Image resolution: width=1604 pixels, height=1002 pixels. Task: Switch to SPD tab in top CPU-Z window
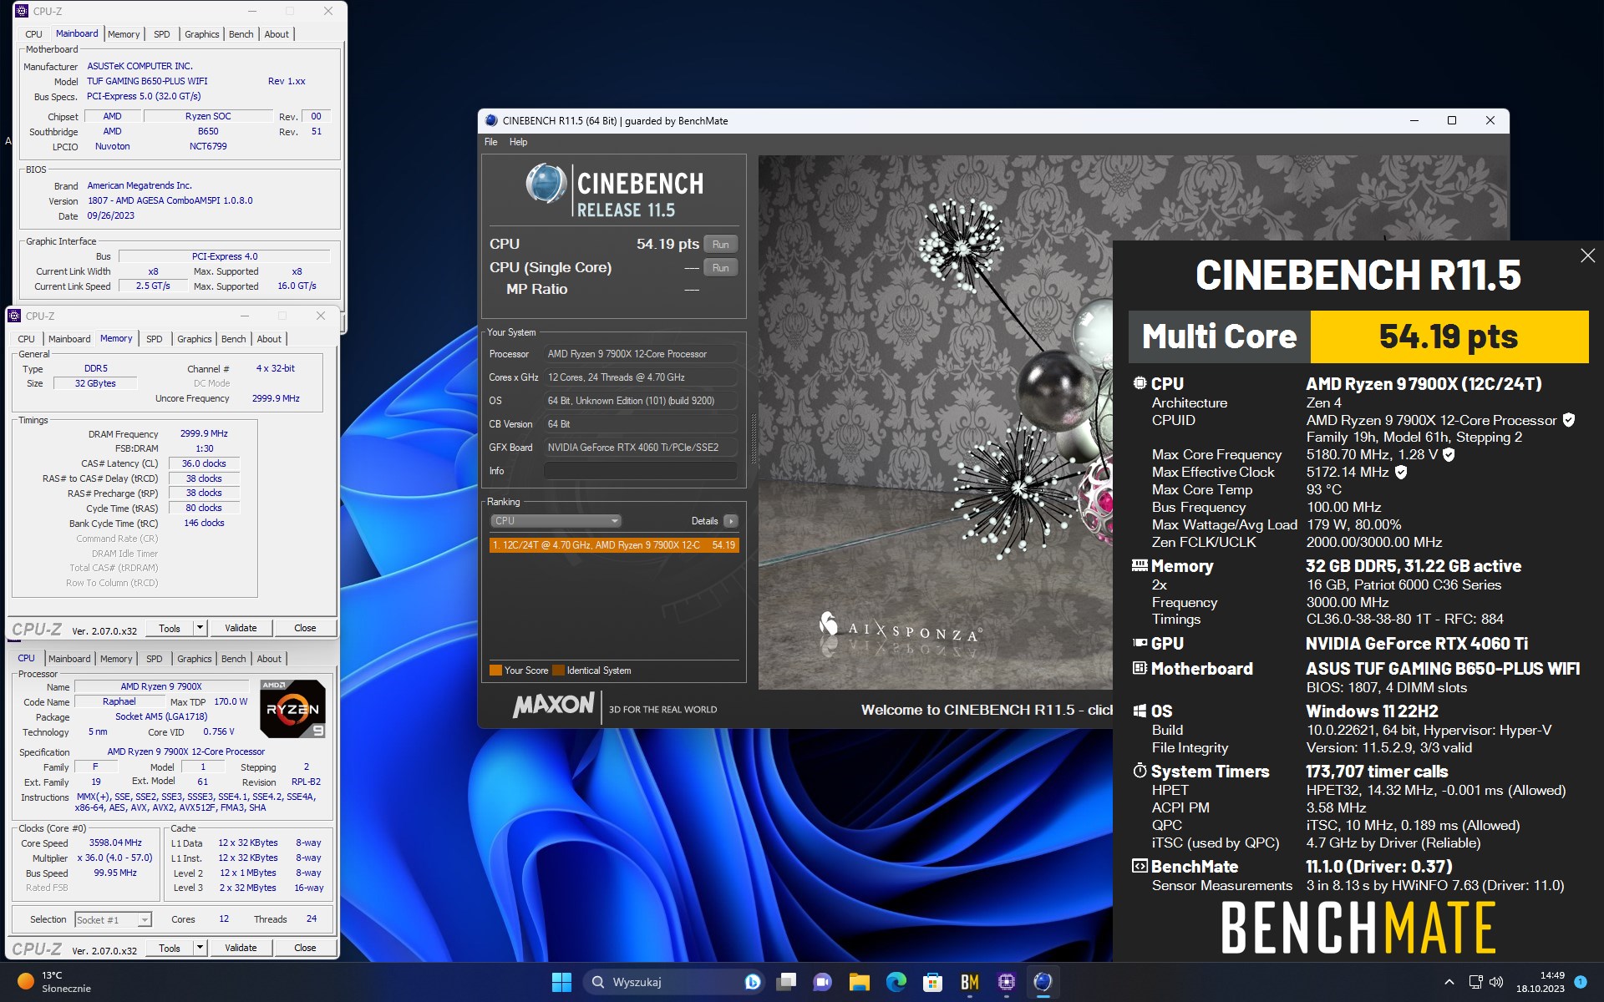(x=162, y=34)
